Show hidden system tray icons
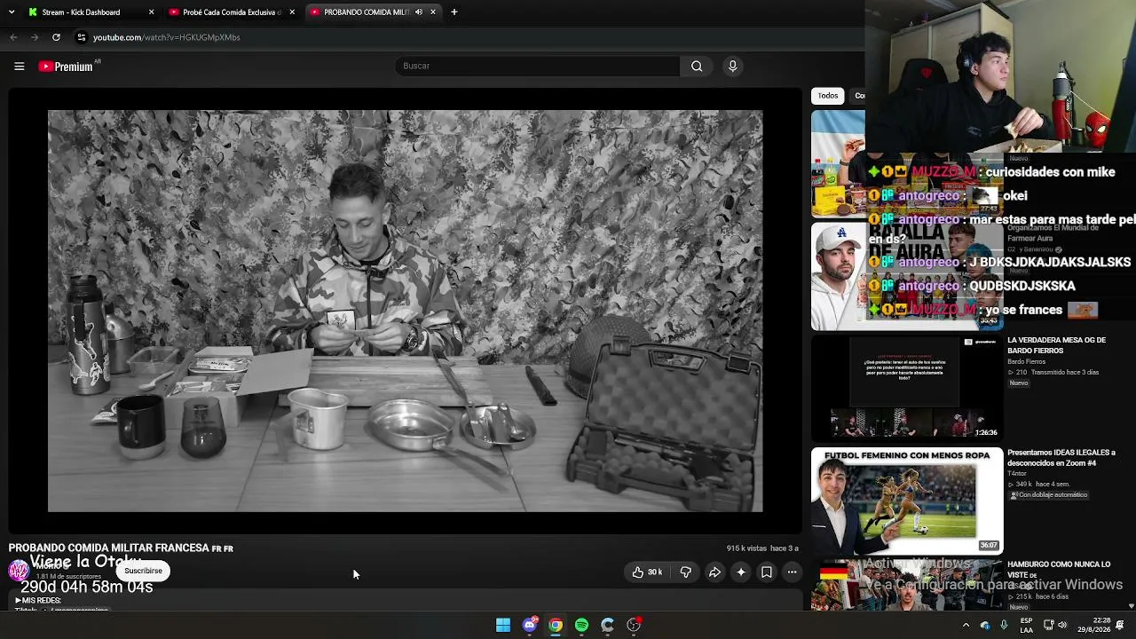 966,625
